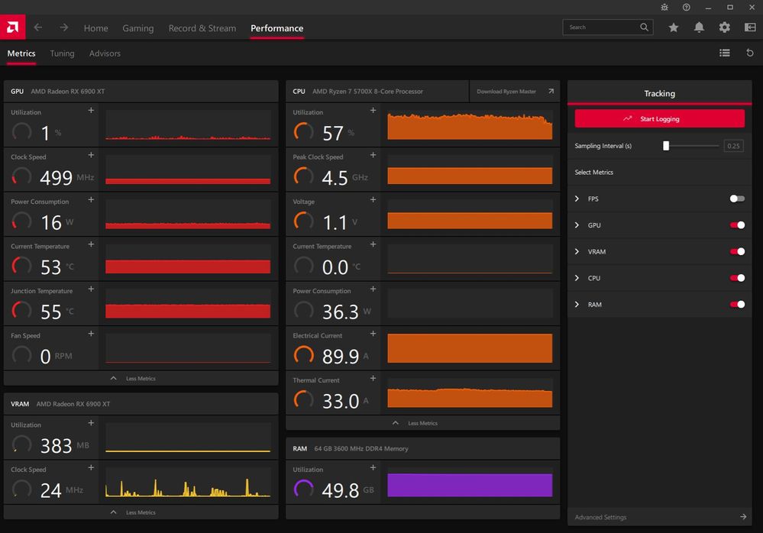Click the search magnifier icon
This screenshot has height=533, width=763.
coord(644,27)
